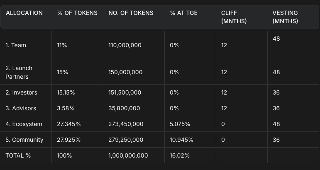Click the 15.15% Investors percentage cell
The width and height of the screenshot is (320, 170).
tap(66, 92)
